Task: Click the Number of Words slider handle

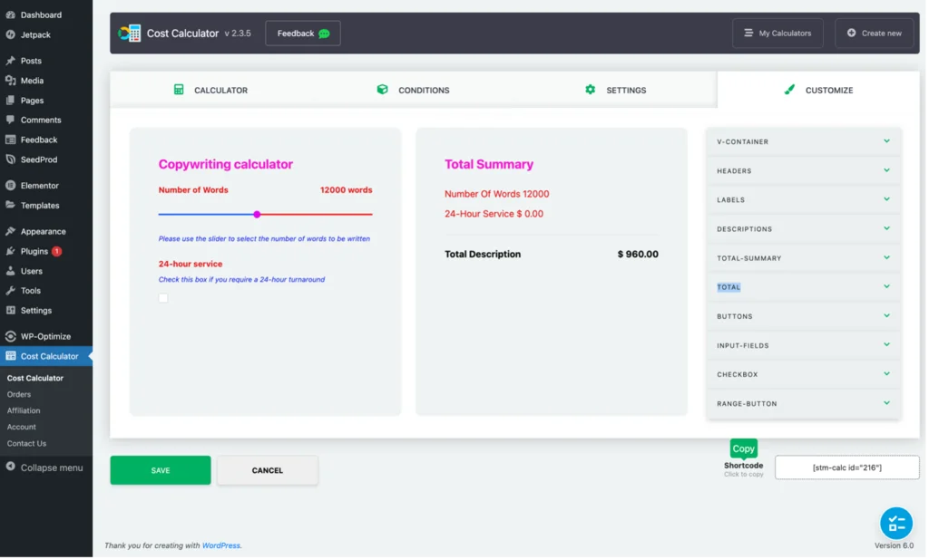Action: [258, 215]
